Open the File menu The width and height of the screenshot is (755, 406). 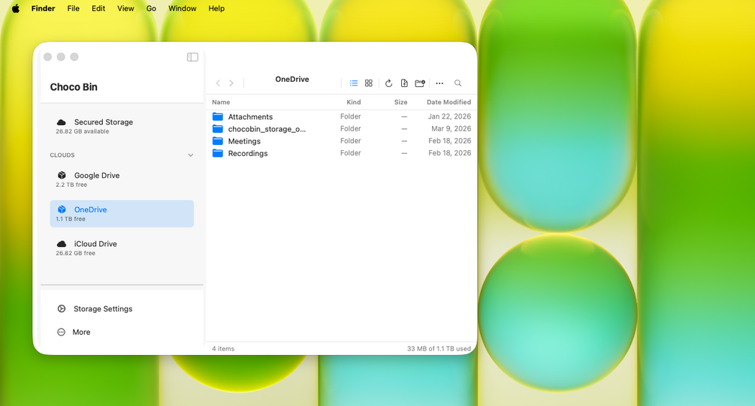(x=73, y=8)
